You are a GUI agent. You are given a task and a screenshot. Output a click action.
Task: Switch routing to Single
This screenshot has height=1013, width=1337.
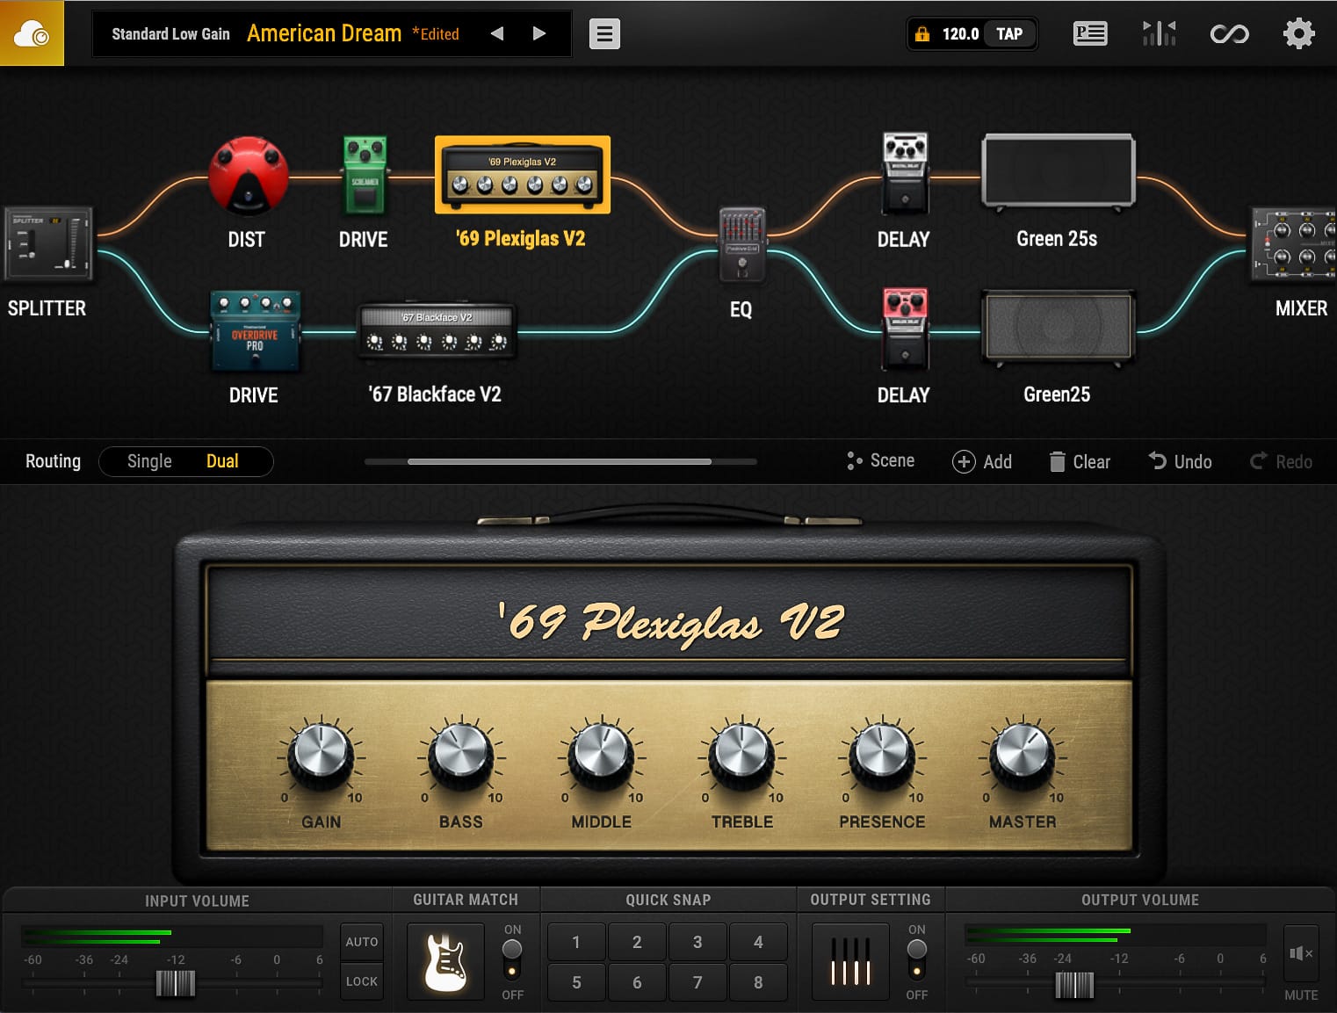(148, 461)
